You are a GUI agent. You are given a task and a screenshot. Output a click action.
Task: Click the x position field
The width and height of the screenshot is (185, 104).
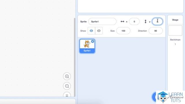[134, 22]
